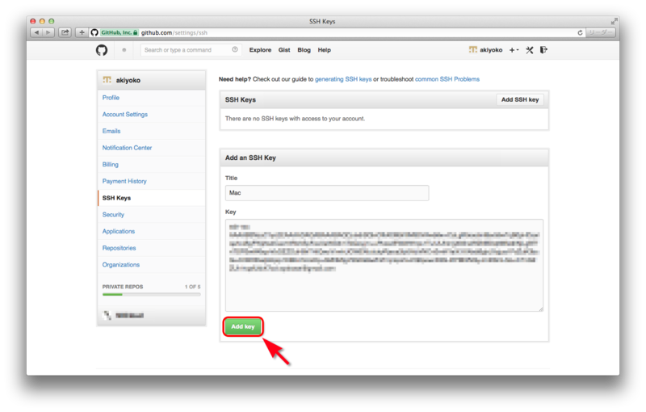Select Profile in settings sidebar
This screenshot has width=646, height=412.
[111, 98]
